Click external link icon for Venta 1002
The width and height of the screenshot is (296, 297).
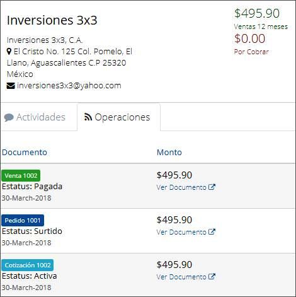[x=212, y=187]
